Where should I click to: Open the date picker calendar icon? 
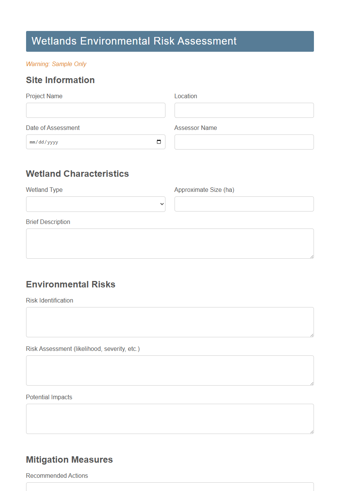point(159,142)
